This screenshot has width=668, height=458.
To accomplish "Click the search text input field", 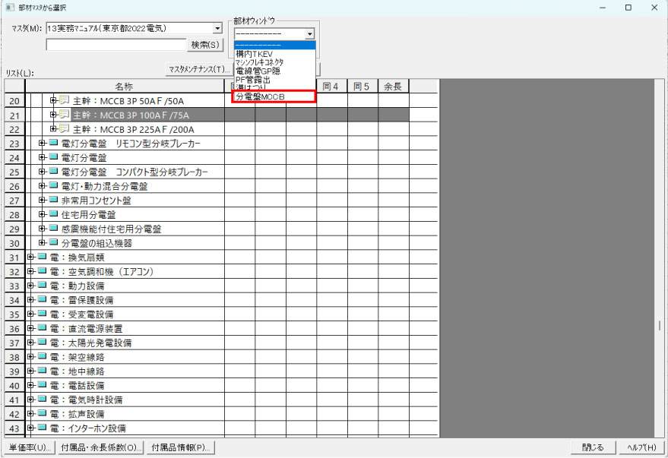I will [116, 45].
